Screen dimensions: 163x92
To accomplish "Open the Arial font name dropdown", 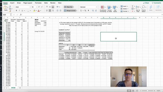I will point(30,7).
